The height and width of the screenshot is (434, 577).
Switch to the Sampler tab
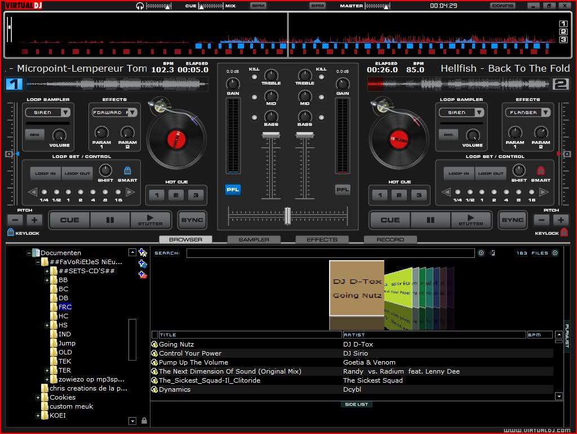coord(254,239)
